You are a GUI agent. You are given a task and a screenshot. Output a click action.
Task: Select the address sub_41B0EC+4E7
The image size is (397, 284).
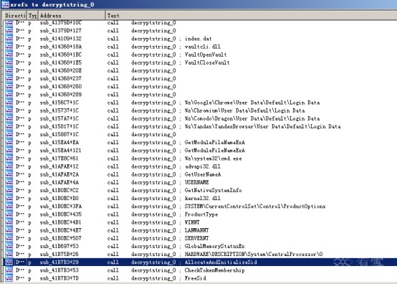[x=61, y=230]
